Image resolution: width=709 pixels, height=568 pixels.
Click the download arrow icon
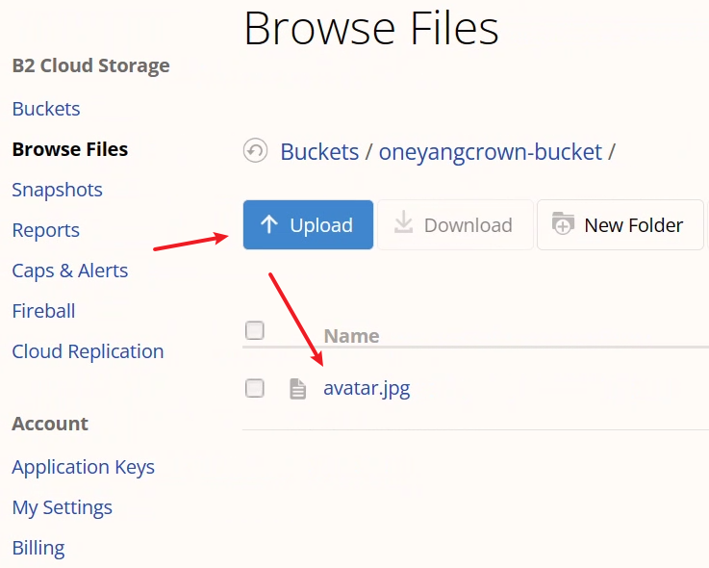[404, 224]
